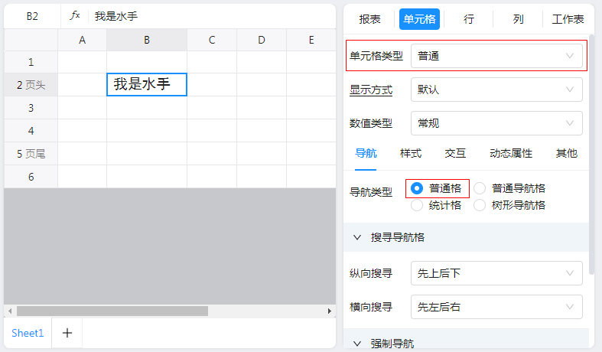Click the horizontal scrollbar left arrow

[9, 311]
